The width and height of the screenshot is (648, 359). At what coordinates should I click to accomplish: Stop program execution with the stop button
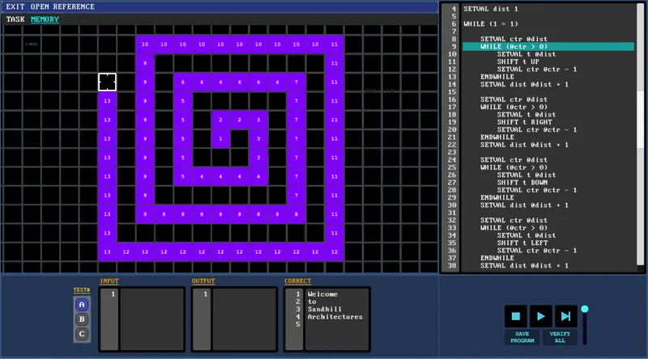(515, 316)
